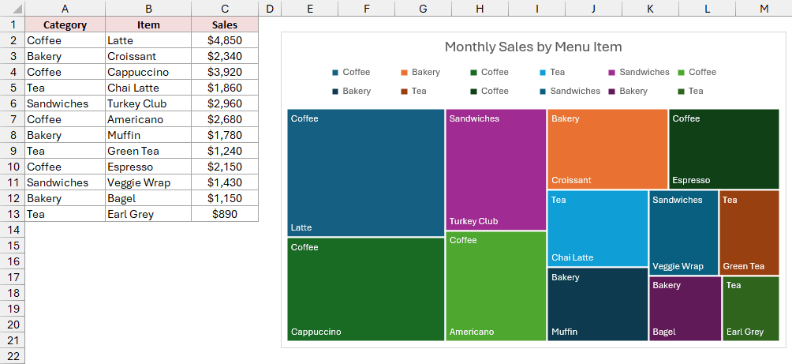Select the Cappuccino cell in column B
Viewport: 792px width, 364px height.
point(148,72)
